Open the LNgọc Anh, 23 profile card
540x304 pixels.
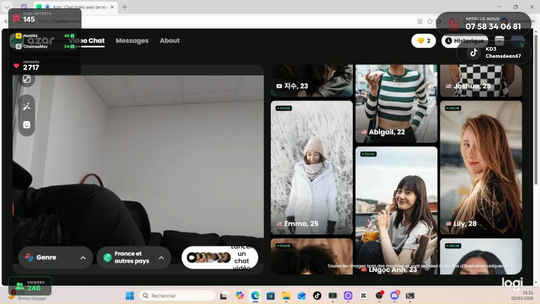(x=396, y=210)
